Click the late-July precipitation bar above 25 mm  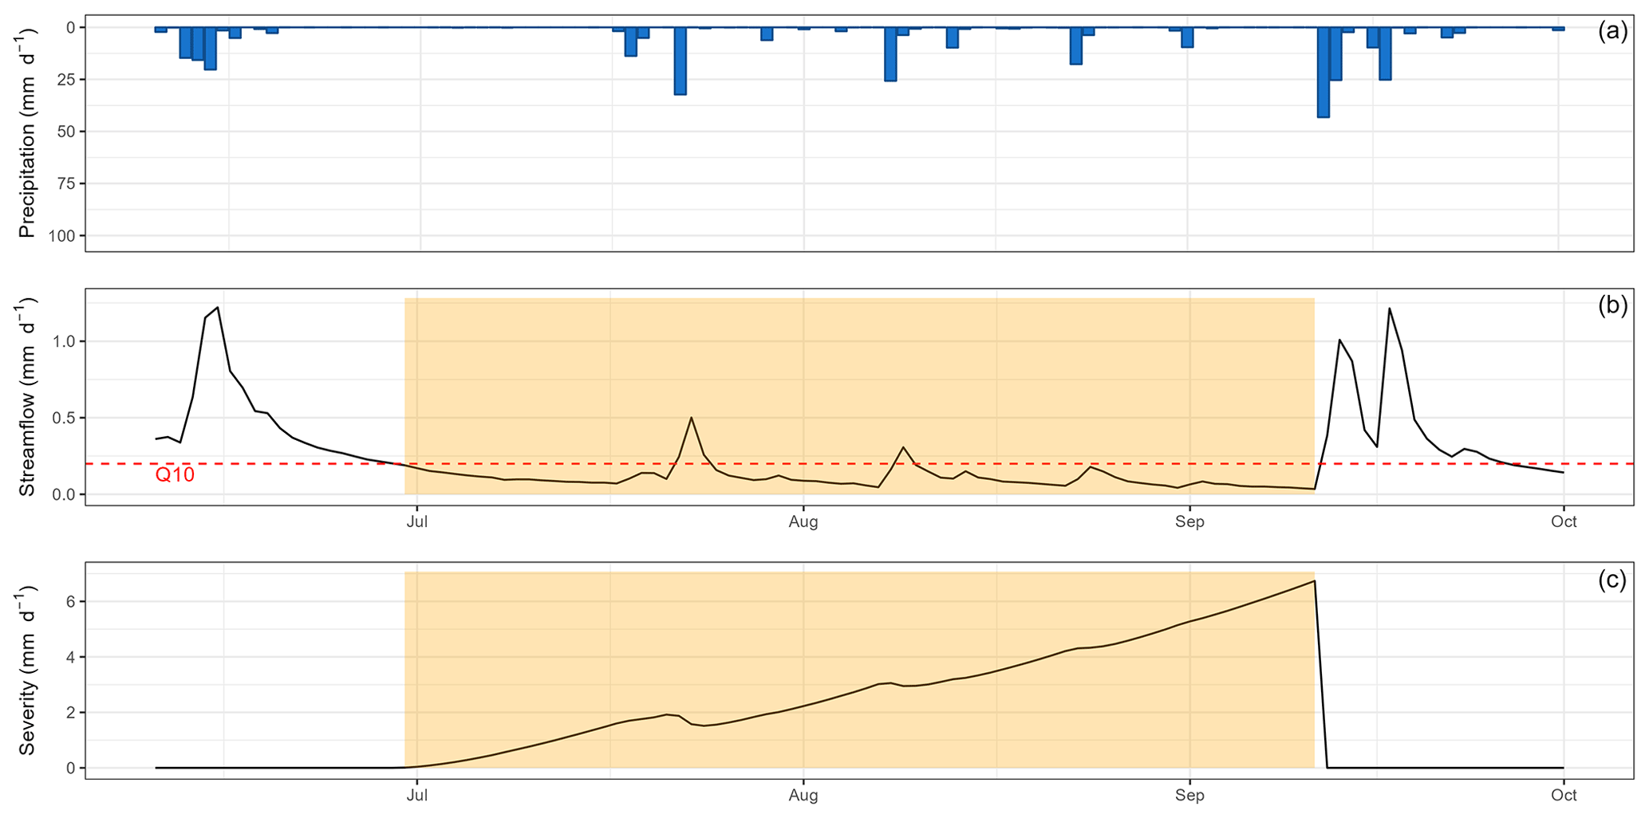coord(680,61)
